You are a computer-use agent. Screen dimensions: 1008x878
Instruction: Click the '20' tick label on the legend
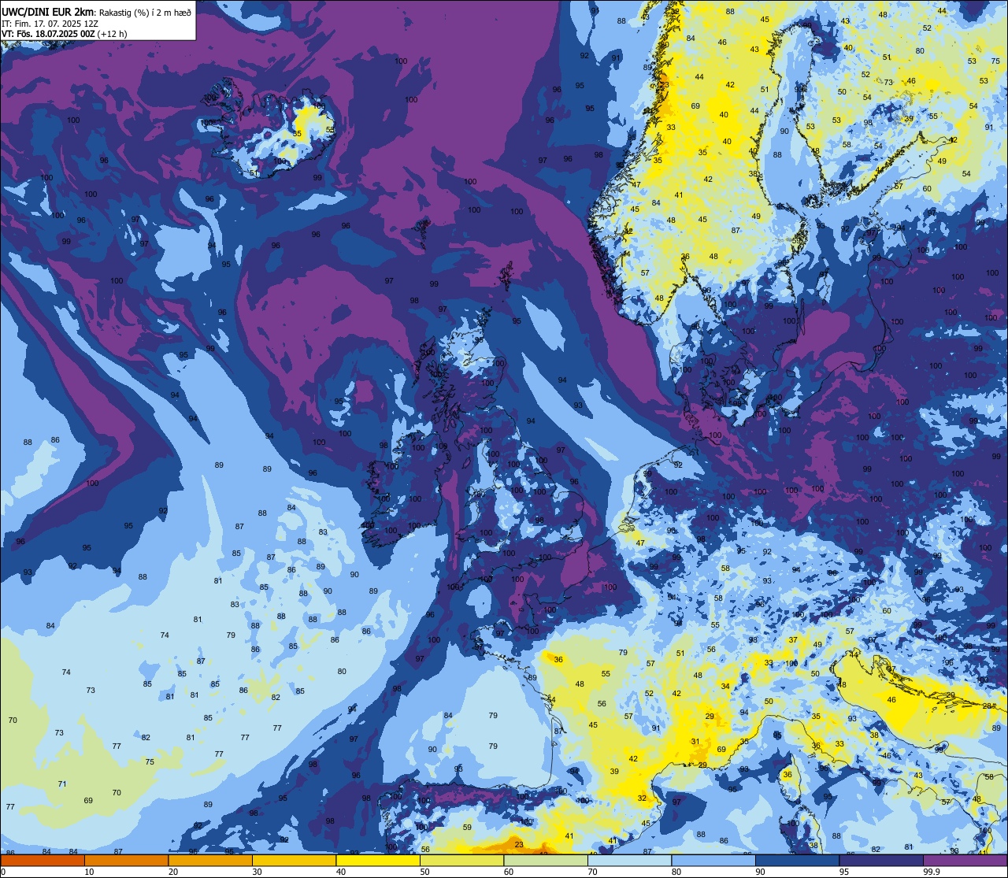[173, 872]
